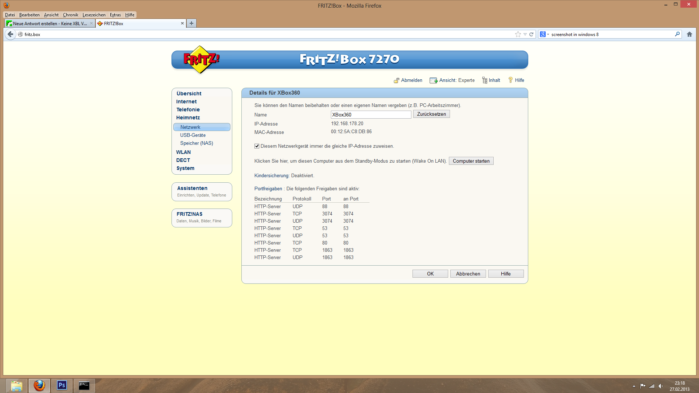Viewport: 699px width, 393px height.
Task: Open the Inhalt sitemap icon
Action: [x=485, y=80]
